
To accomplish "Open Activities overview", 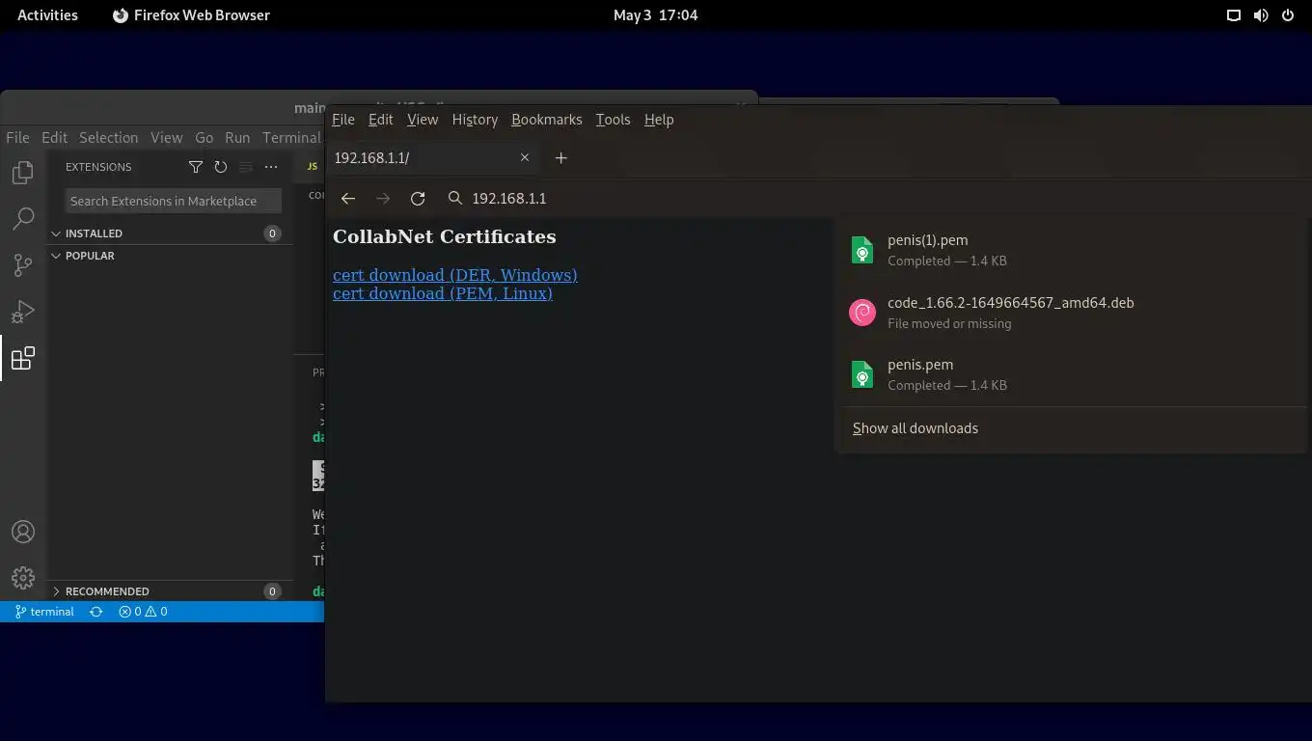I will (47, 15).
